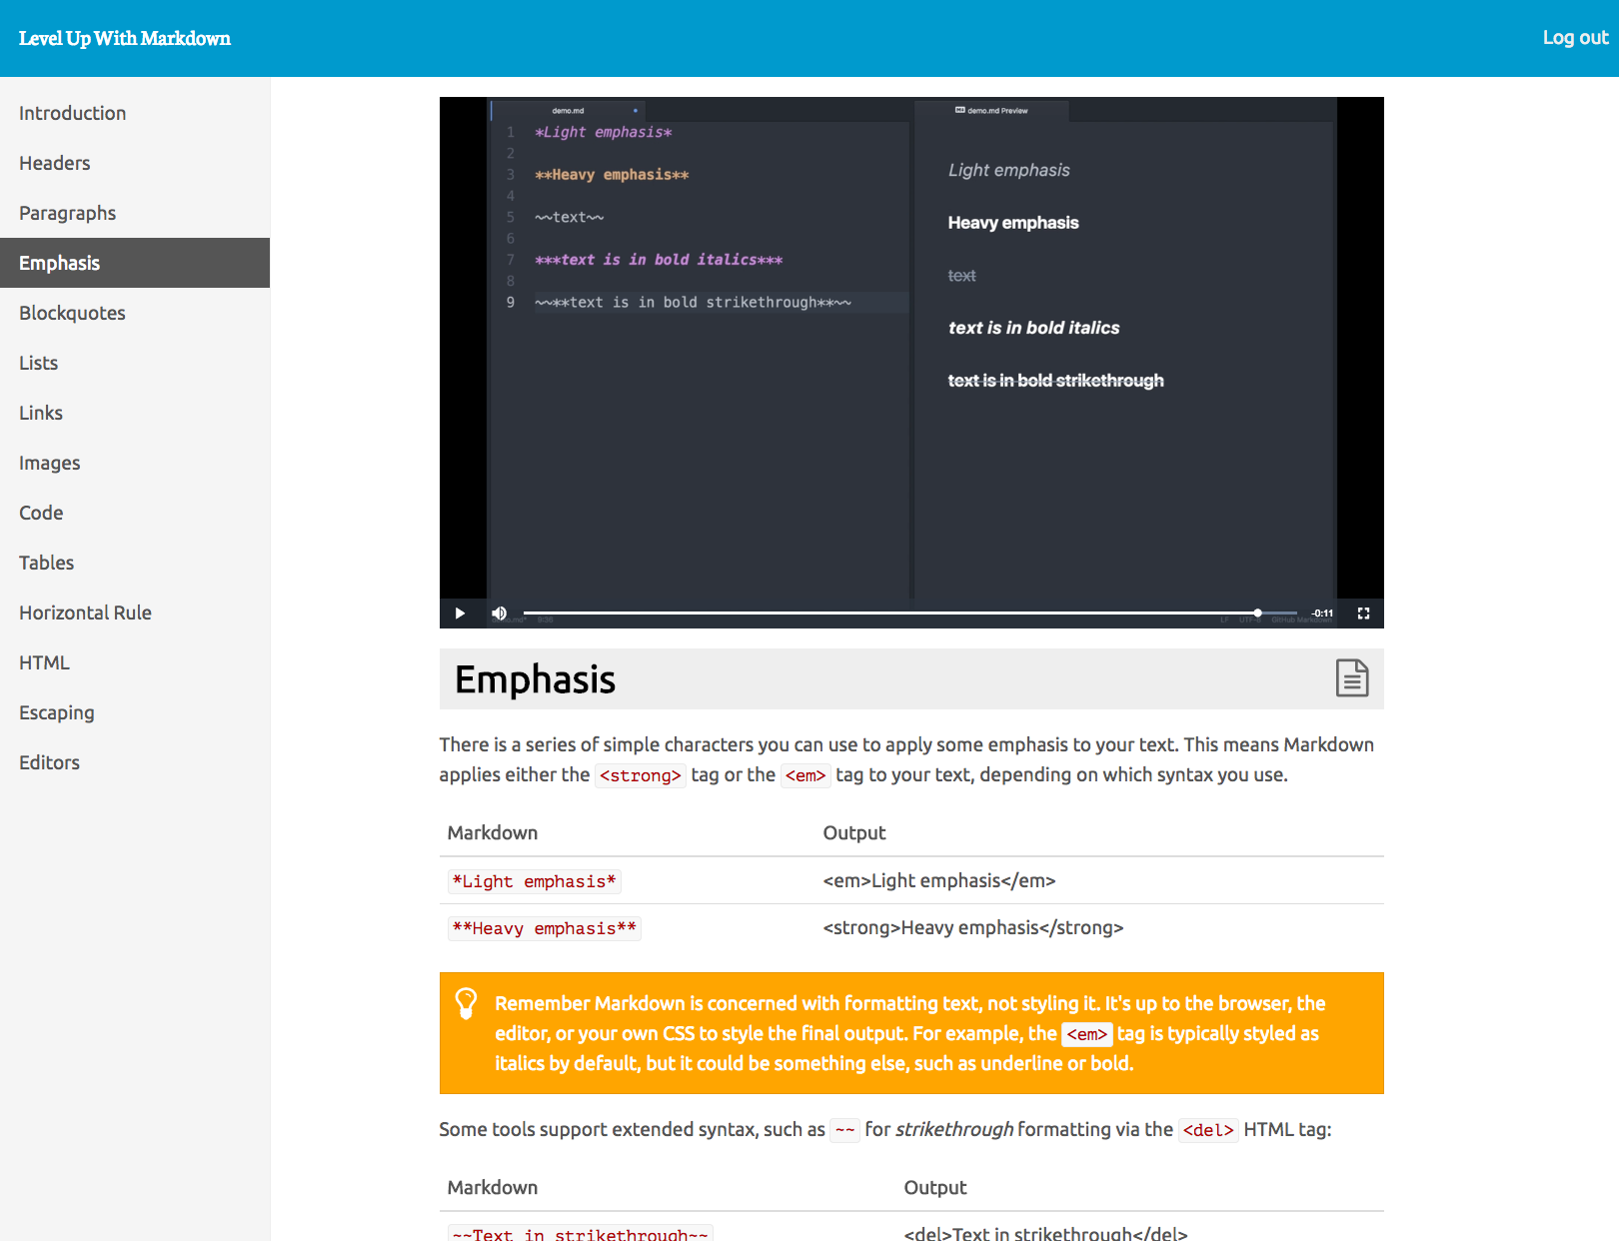
Task: Open the Escaping lesson
Action: coord(56,712)
